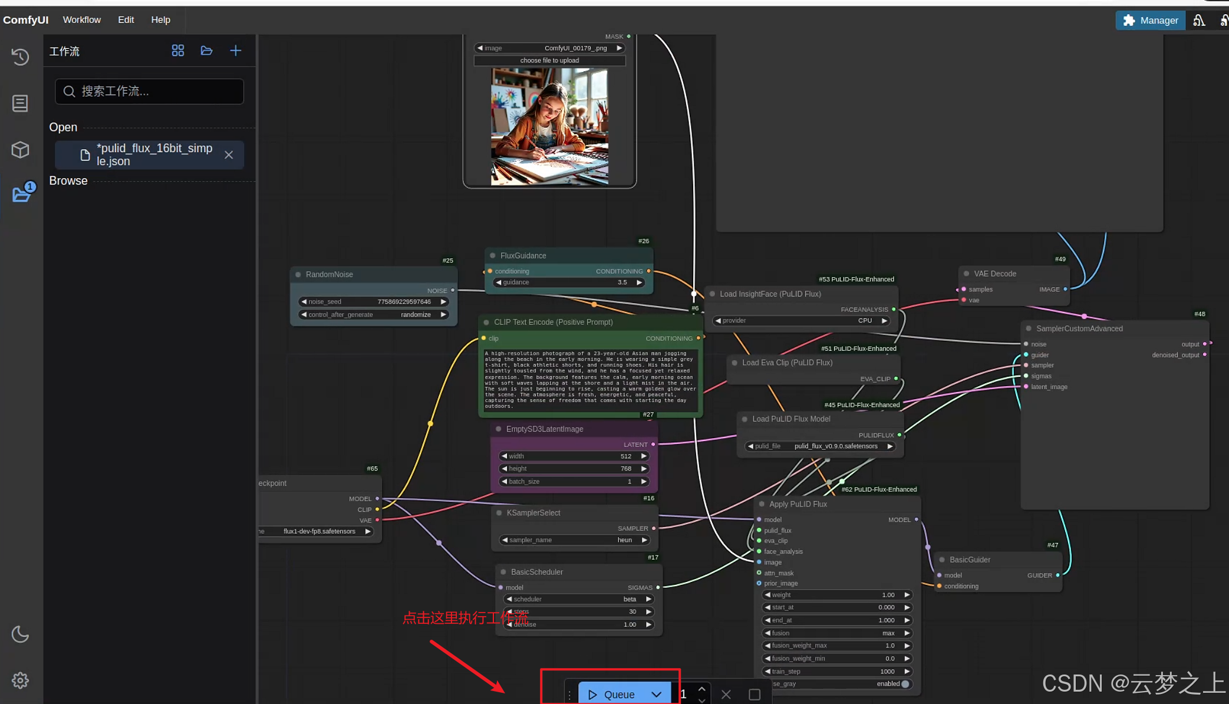Click inside the positive prompt text box
Image resolution: width=1229 pixels, height=704 pixels.
591,380
